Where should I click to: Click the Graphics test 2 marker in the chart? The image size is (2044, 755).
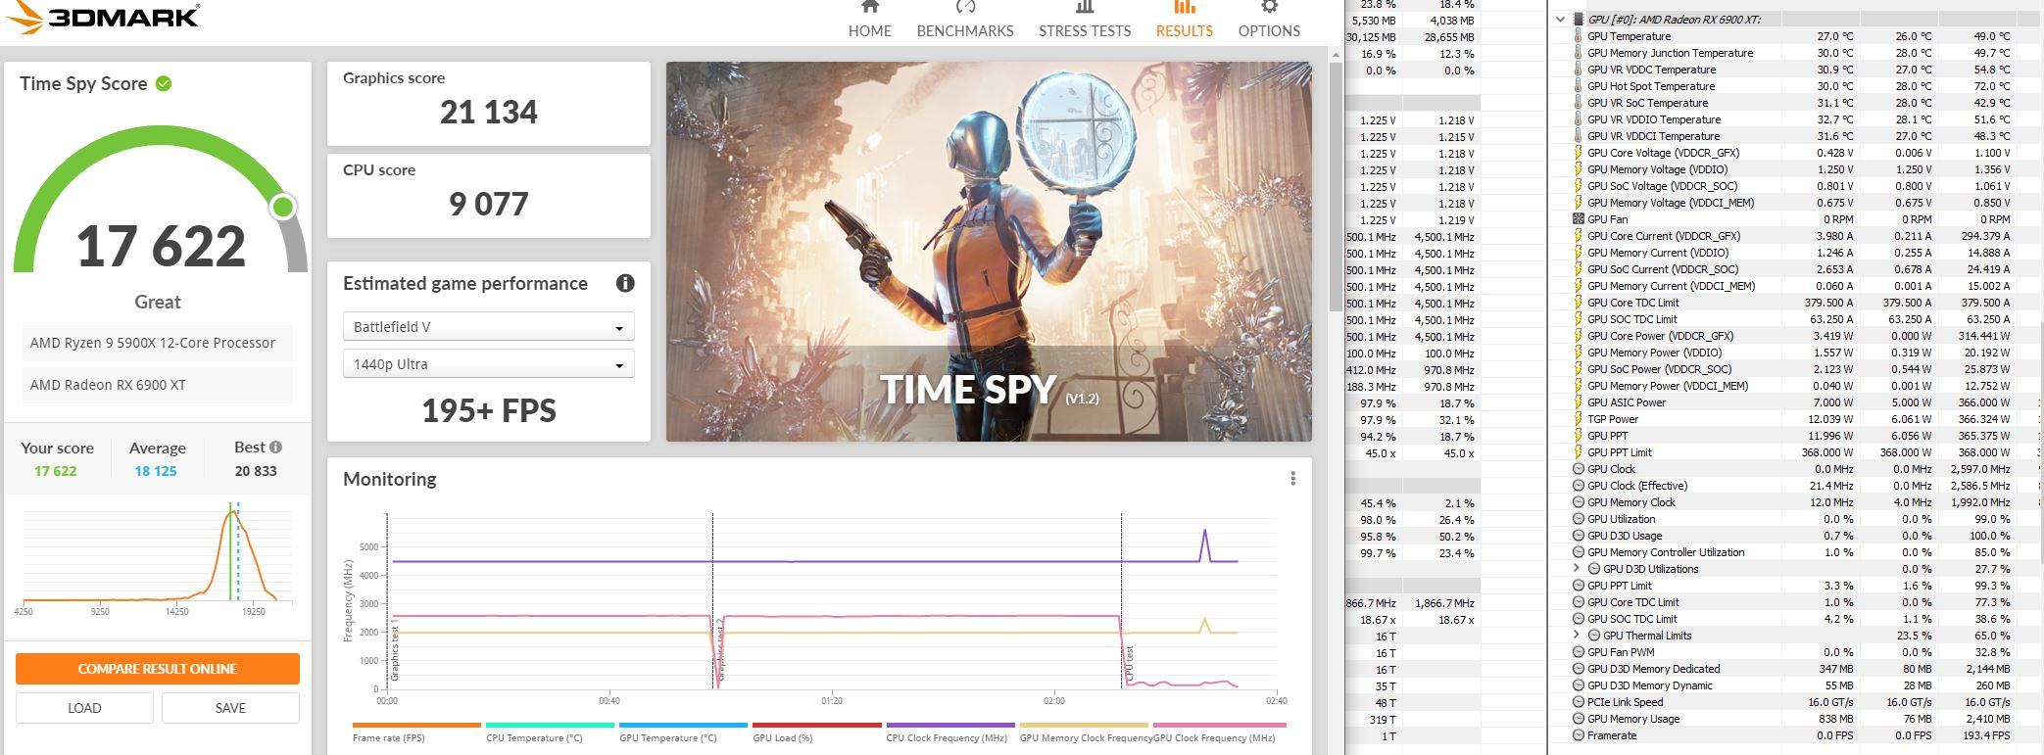click(720, 650)
